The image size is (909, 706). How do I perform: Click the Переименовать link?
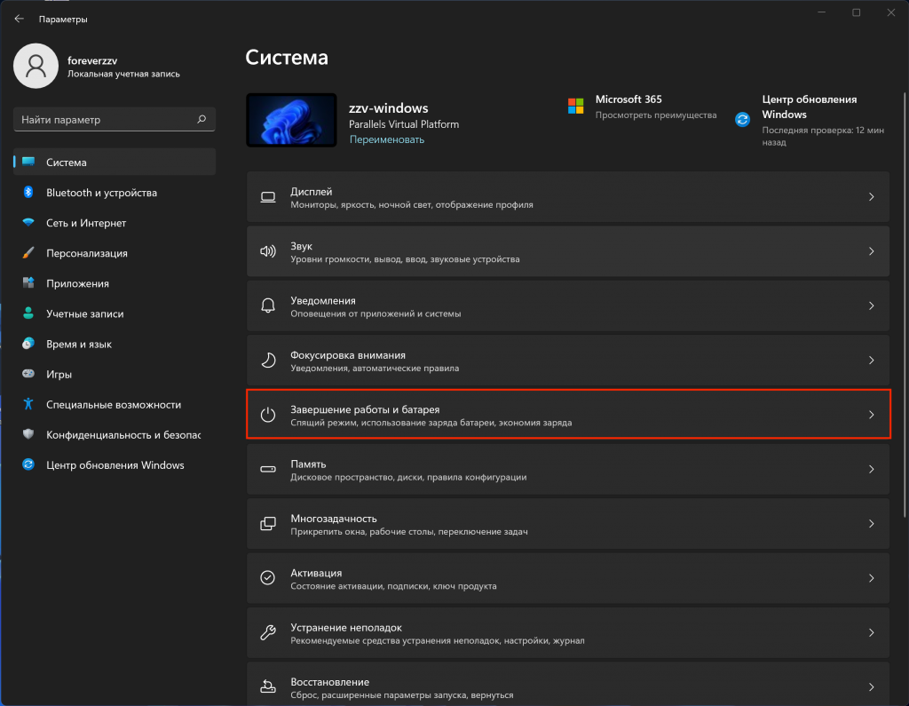387,139
